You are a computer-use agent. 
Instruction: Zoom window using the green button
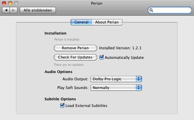point(16,3)
